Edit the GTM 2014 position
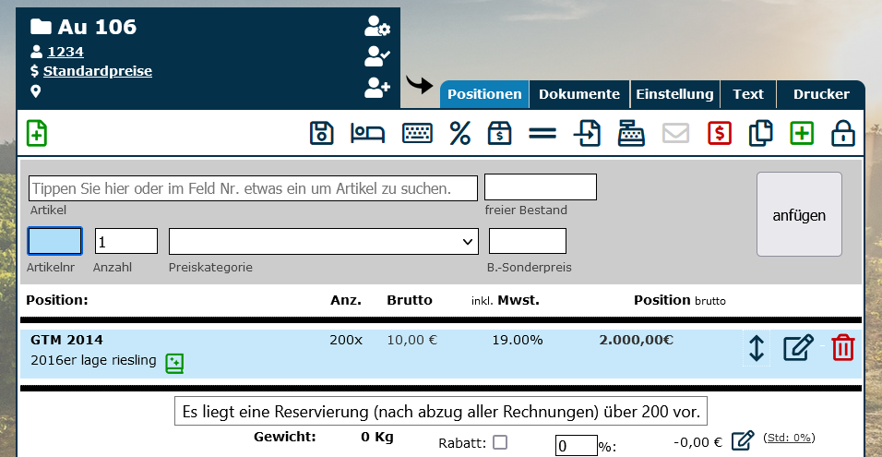This screenshot has height=457, width=882. (x=798, y=348)
